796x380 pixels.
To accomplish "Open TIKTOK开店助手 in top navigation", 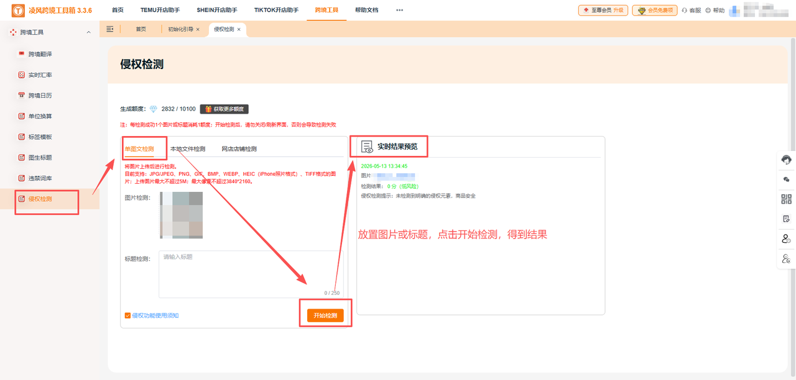I will [277, 11].
